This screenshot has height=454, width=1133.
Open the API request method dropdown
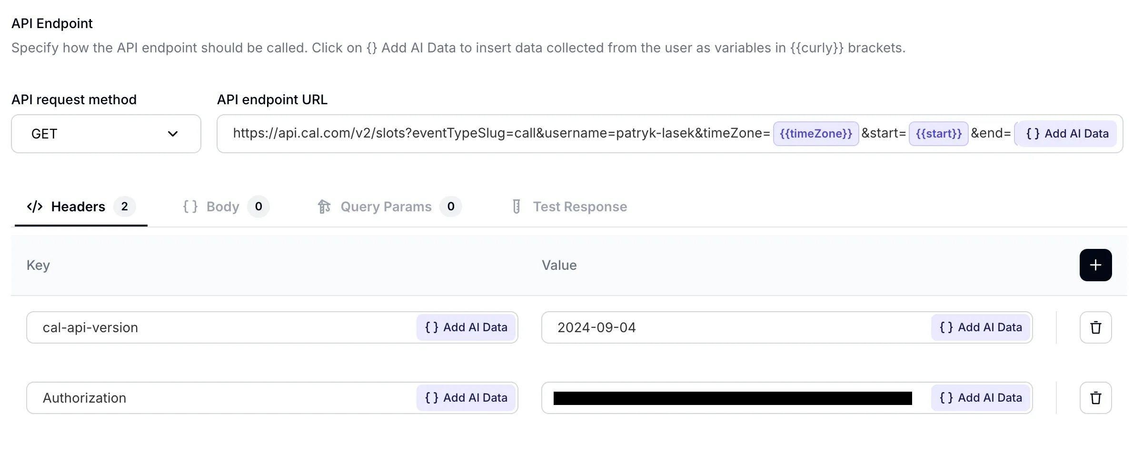tap(106, 134)
